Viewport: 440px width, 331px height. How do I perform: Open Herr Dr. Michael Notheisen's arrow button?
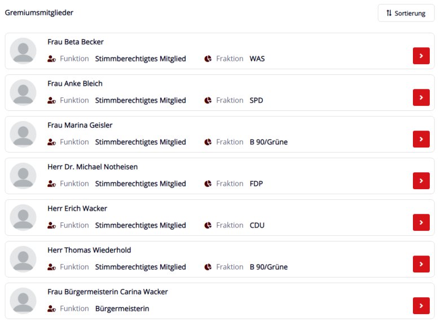click(x=421, y=181)
